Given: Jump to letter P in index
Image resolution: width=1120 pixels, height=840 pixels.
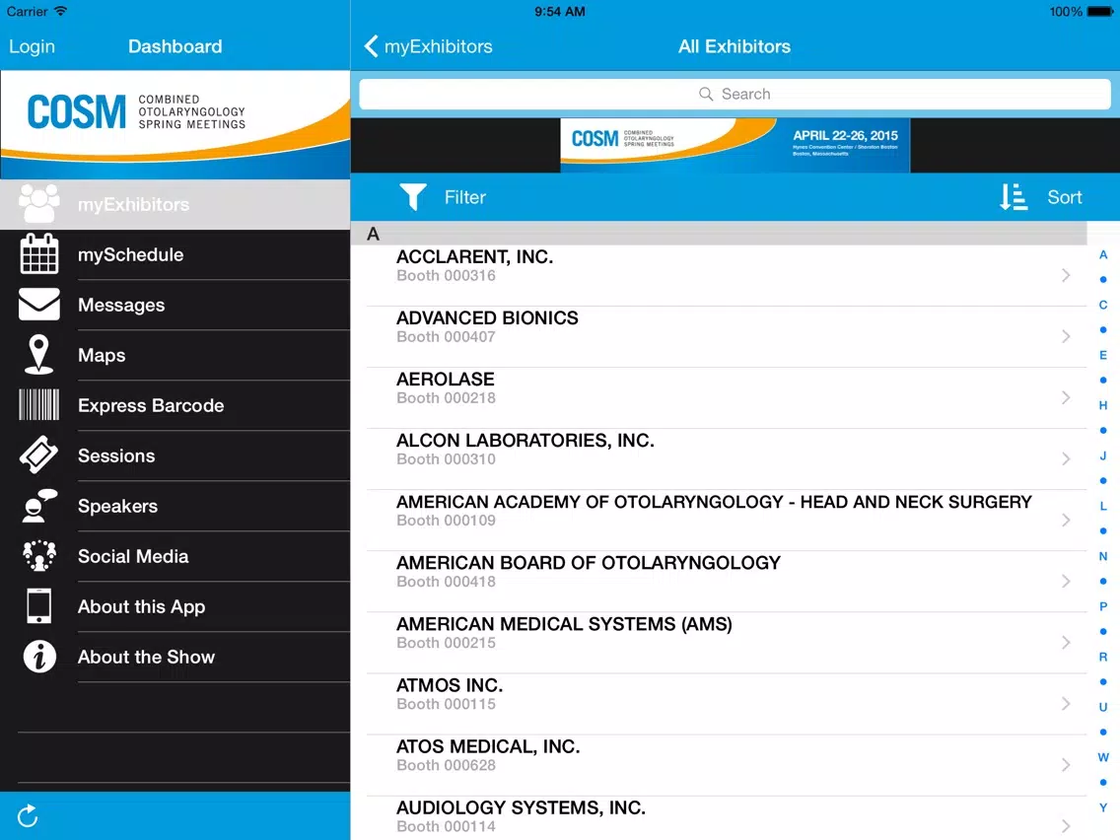Looking at the screenshot, I should point(1103,606).
